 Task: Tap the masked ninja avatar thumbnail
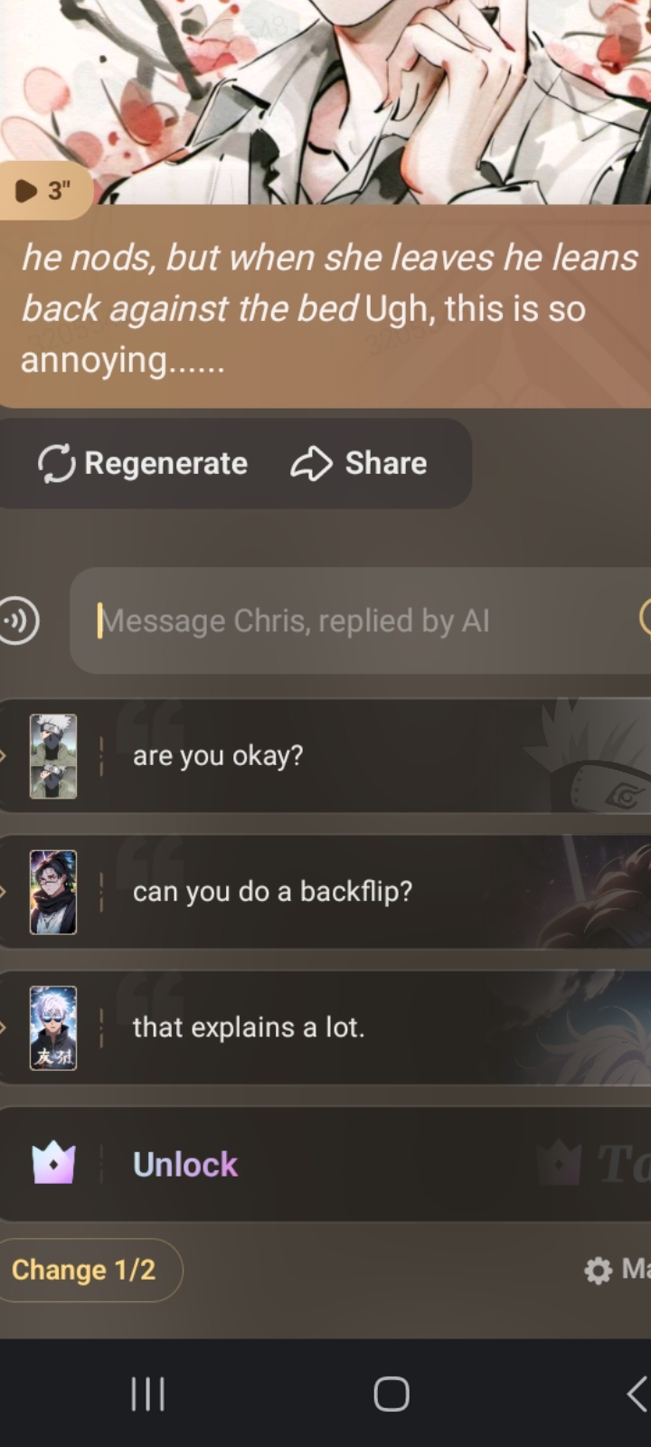point(53,756)
